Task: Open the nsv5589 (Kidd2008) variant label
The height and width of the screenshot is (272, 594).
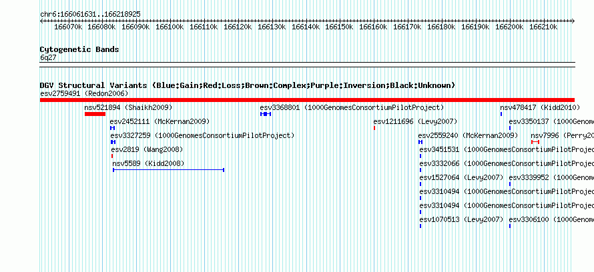Action: (148, 163)
